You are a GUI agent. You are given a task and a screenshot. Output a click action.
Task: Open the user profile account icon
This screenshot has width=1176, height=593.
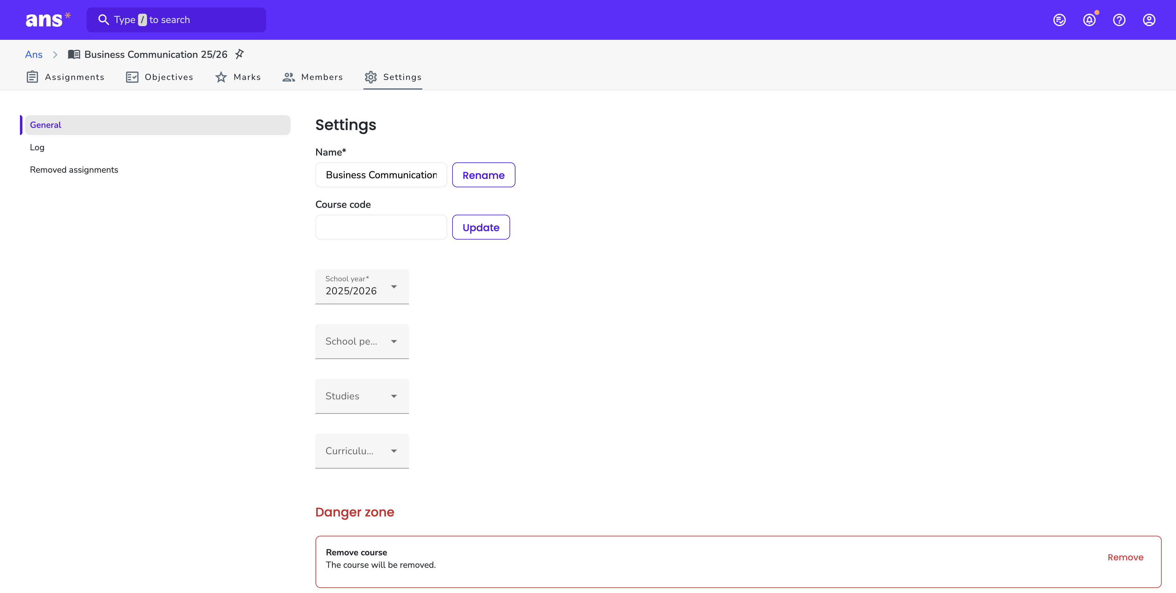[x=1149, y=20]
